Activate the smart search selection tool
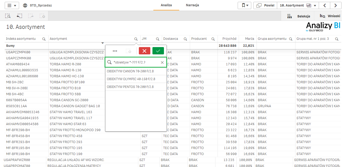 [8, 16]
